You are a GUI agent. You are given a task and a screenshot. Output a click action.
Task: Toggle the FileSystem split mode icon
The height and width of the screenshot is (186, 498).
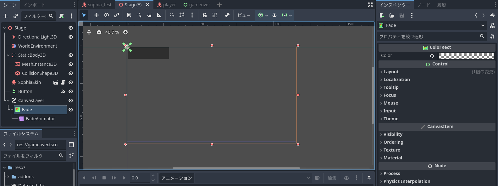(71, 145)
